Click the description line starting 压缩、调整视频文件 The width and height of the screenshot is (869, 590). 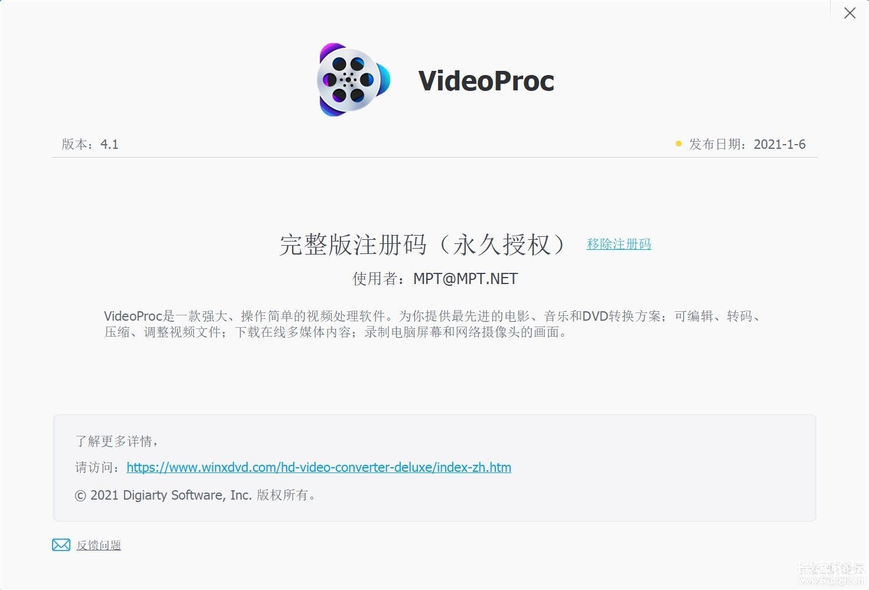336,332
